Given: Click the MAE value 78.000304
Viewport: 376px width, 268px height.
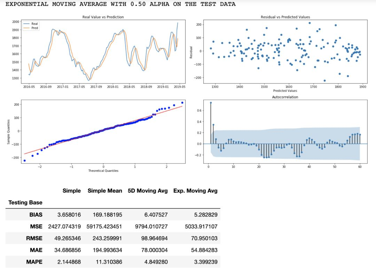Looking at the screenshot, I should tap(155, 250).
